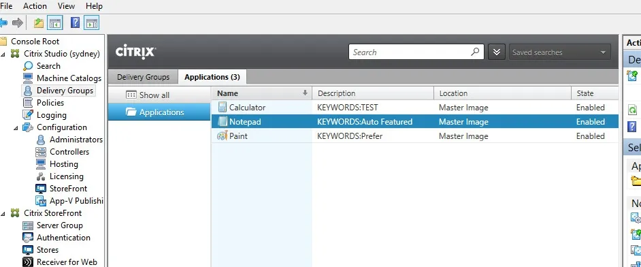The height and width of the screenshot is (267, 641).
Task: Click the blue Help toolbar icon
Action: point(76,23)
